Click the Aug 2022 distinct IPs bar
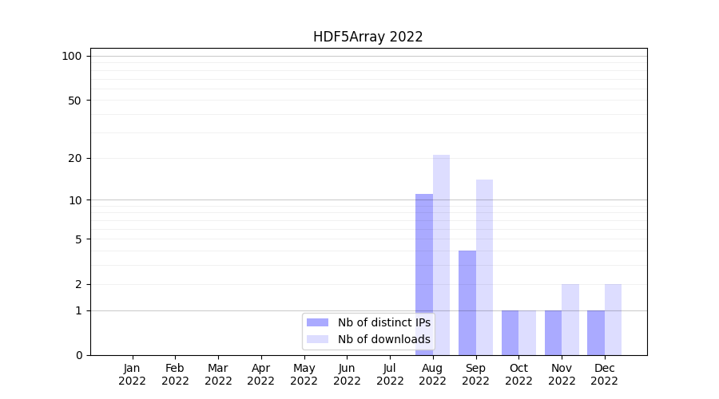This screenshot has height=399, width=719. pos(424,274)
